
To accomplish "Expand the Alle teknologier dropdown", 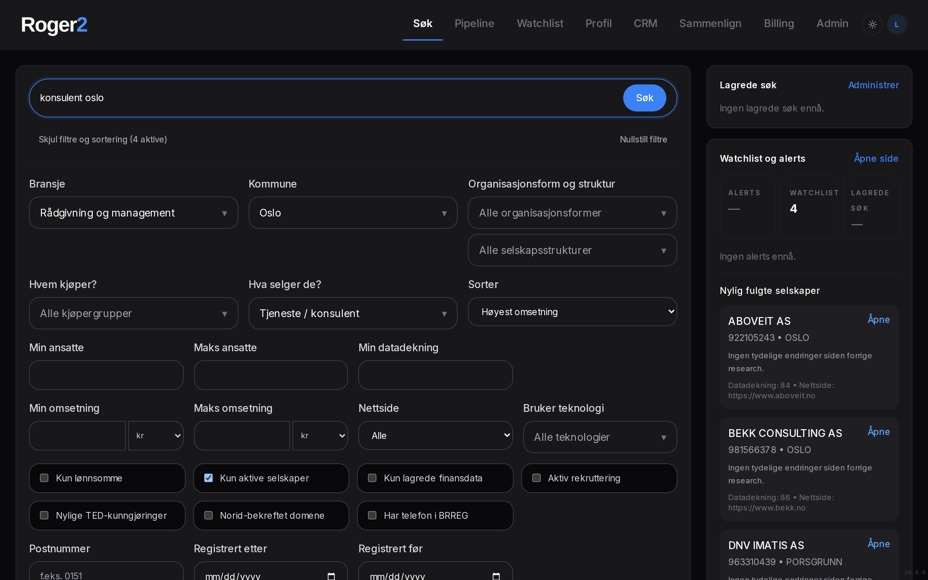I will point(600,437).
